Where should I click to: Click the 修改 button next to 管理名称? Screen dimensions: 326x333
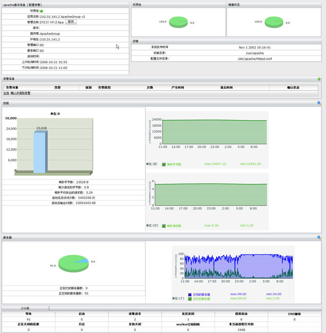[x=71, y=22]
